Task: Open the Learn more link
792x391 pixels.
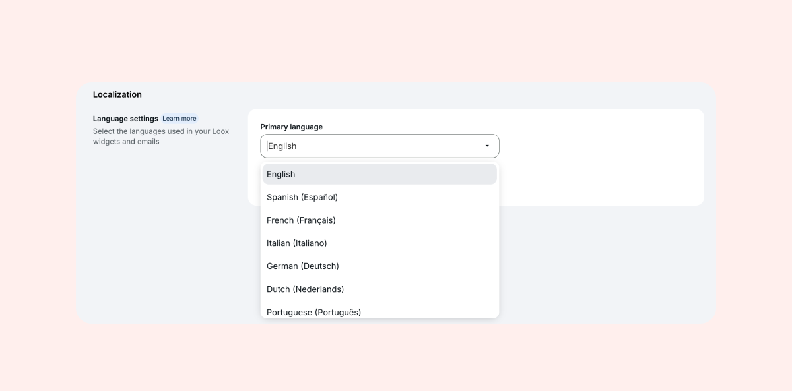Action: [x=180, y=119]
